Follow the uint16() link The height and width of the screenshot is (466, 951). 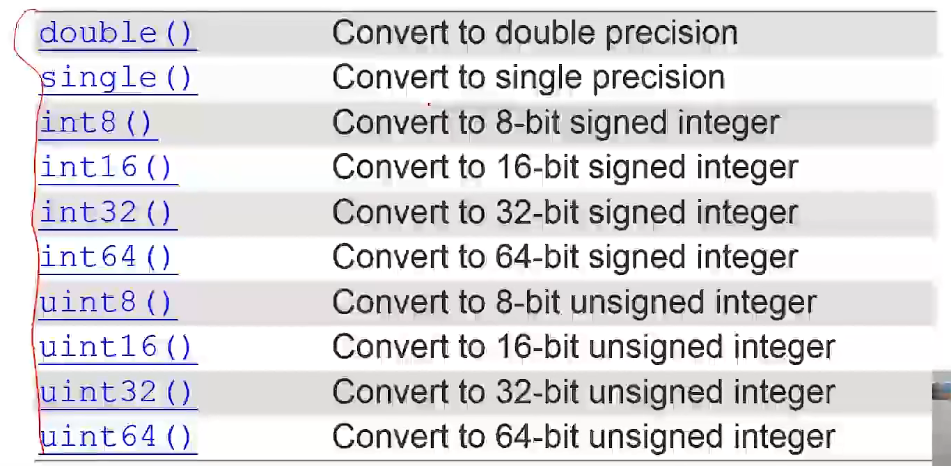116,347
